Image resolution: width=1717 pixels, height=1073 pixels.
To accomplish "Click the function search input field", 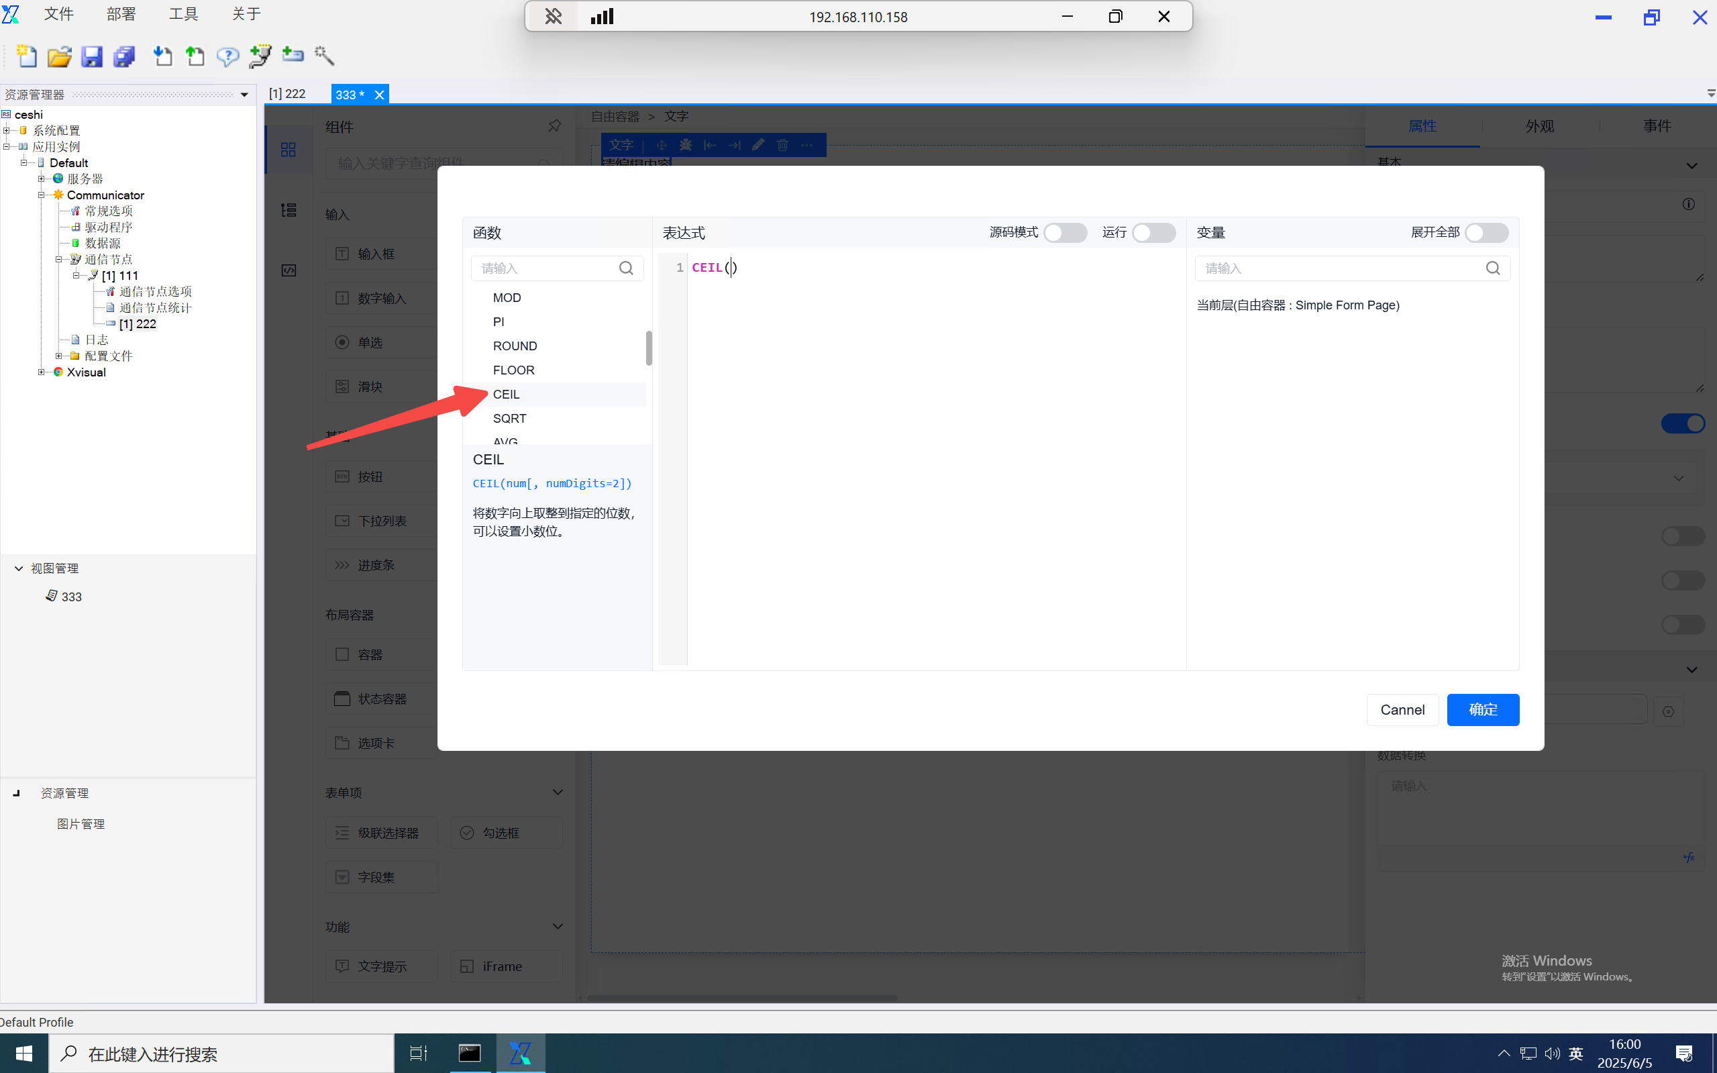I will 557,268.
